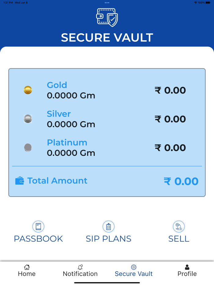Screen dimensions: 214x285
Task: Open the Notification tab
Action: 80,271
